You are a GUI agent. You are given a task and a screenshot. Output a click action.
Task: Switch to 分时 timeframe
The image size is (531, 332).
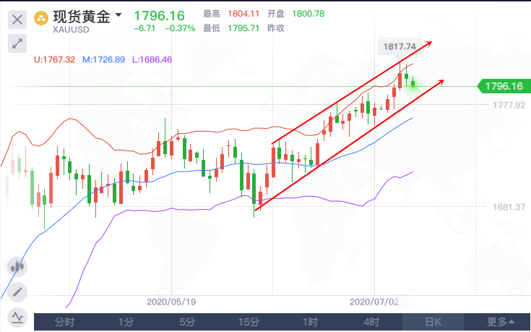coord(65,322)
